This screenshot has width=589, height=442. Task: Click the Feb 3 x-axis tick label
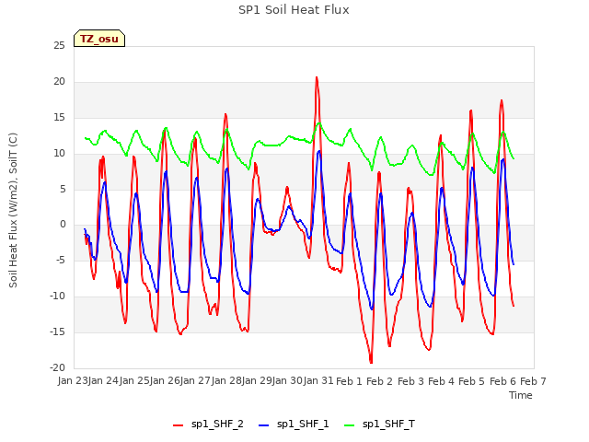(410, 381)
